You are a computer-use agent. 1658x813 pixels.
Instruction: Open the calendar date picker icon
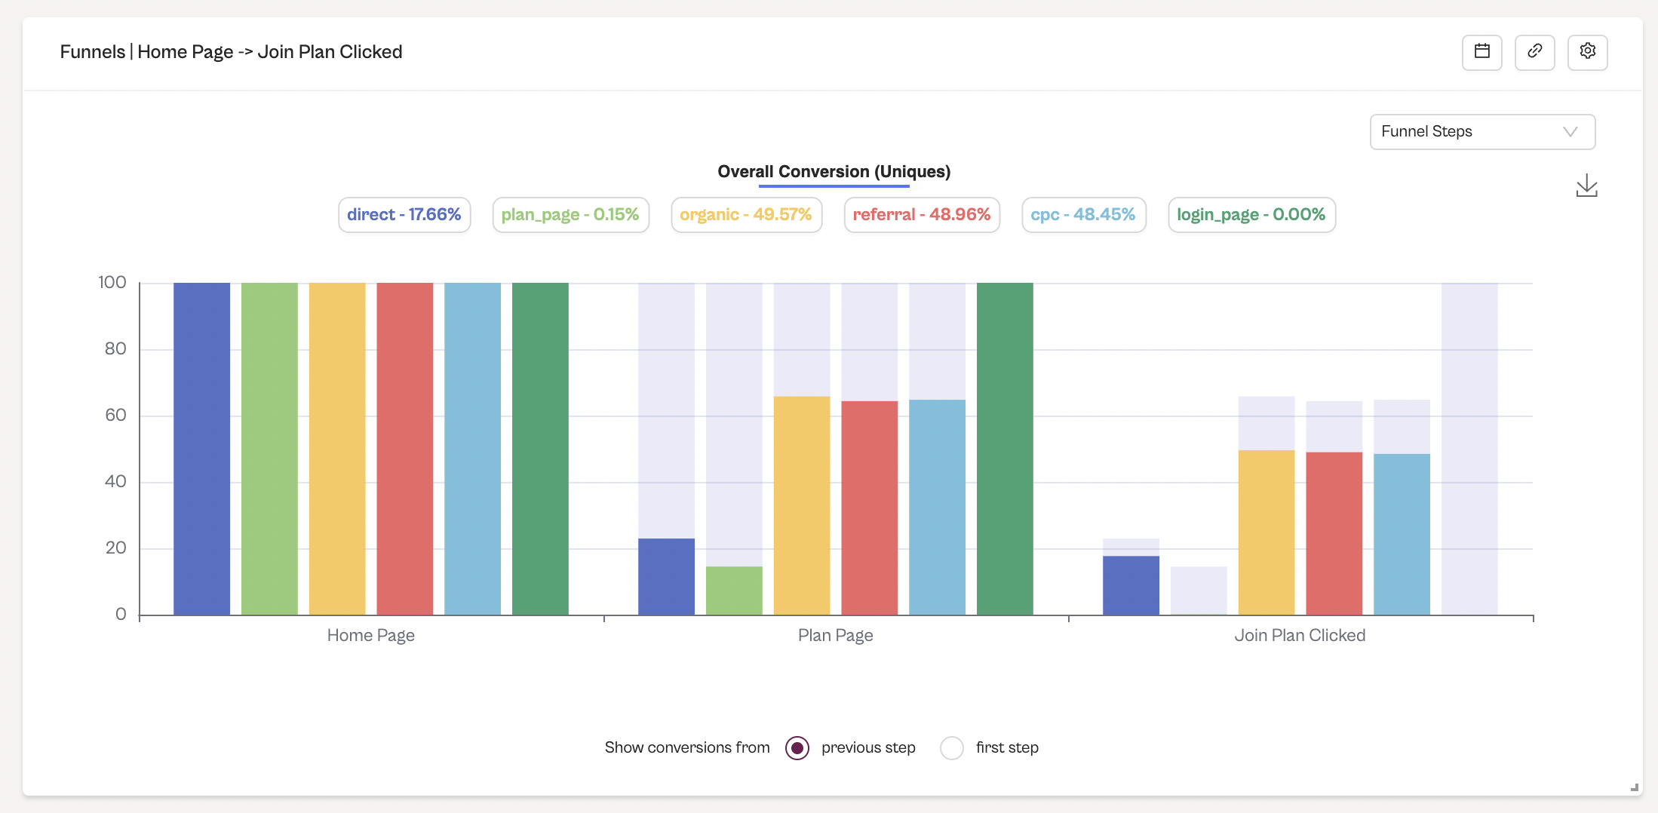tap(1481, 52)
